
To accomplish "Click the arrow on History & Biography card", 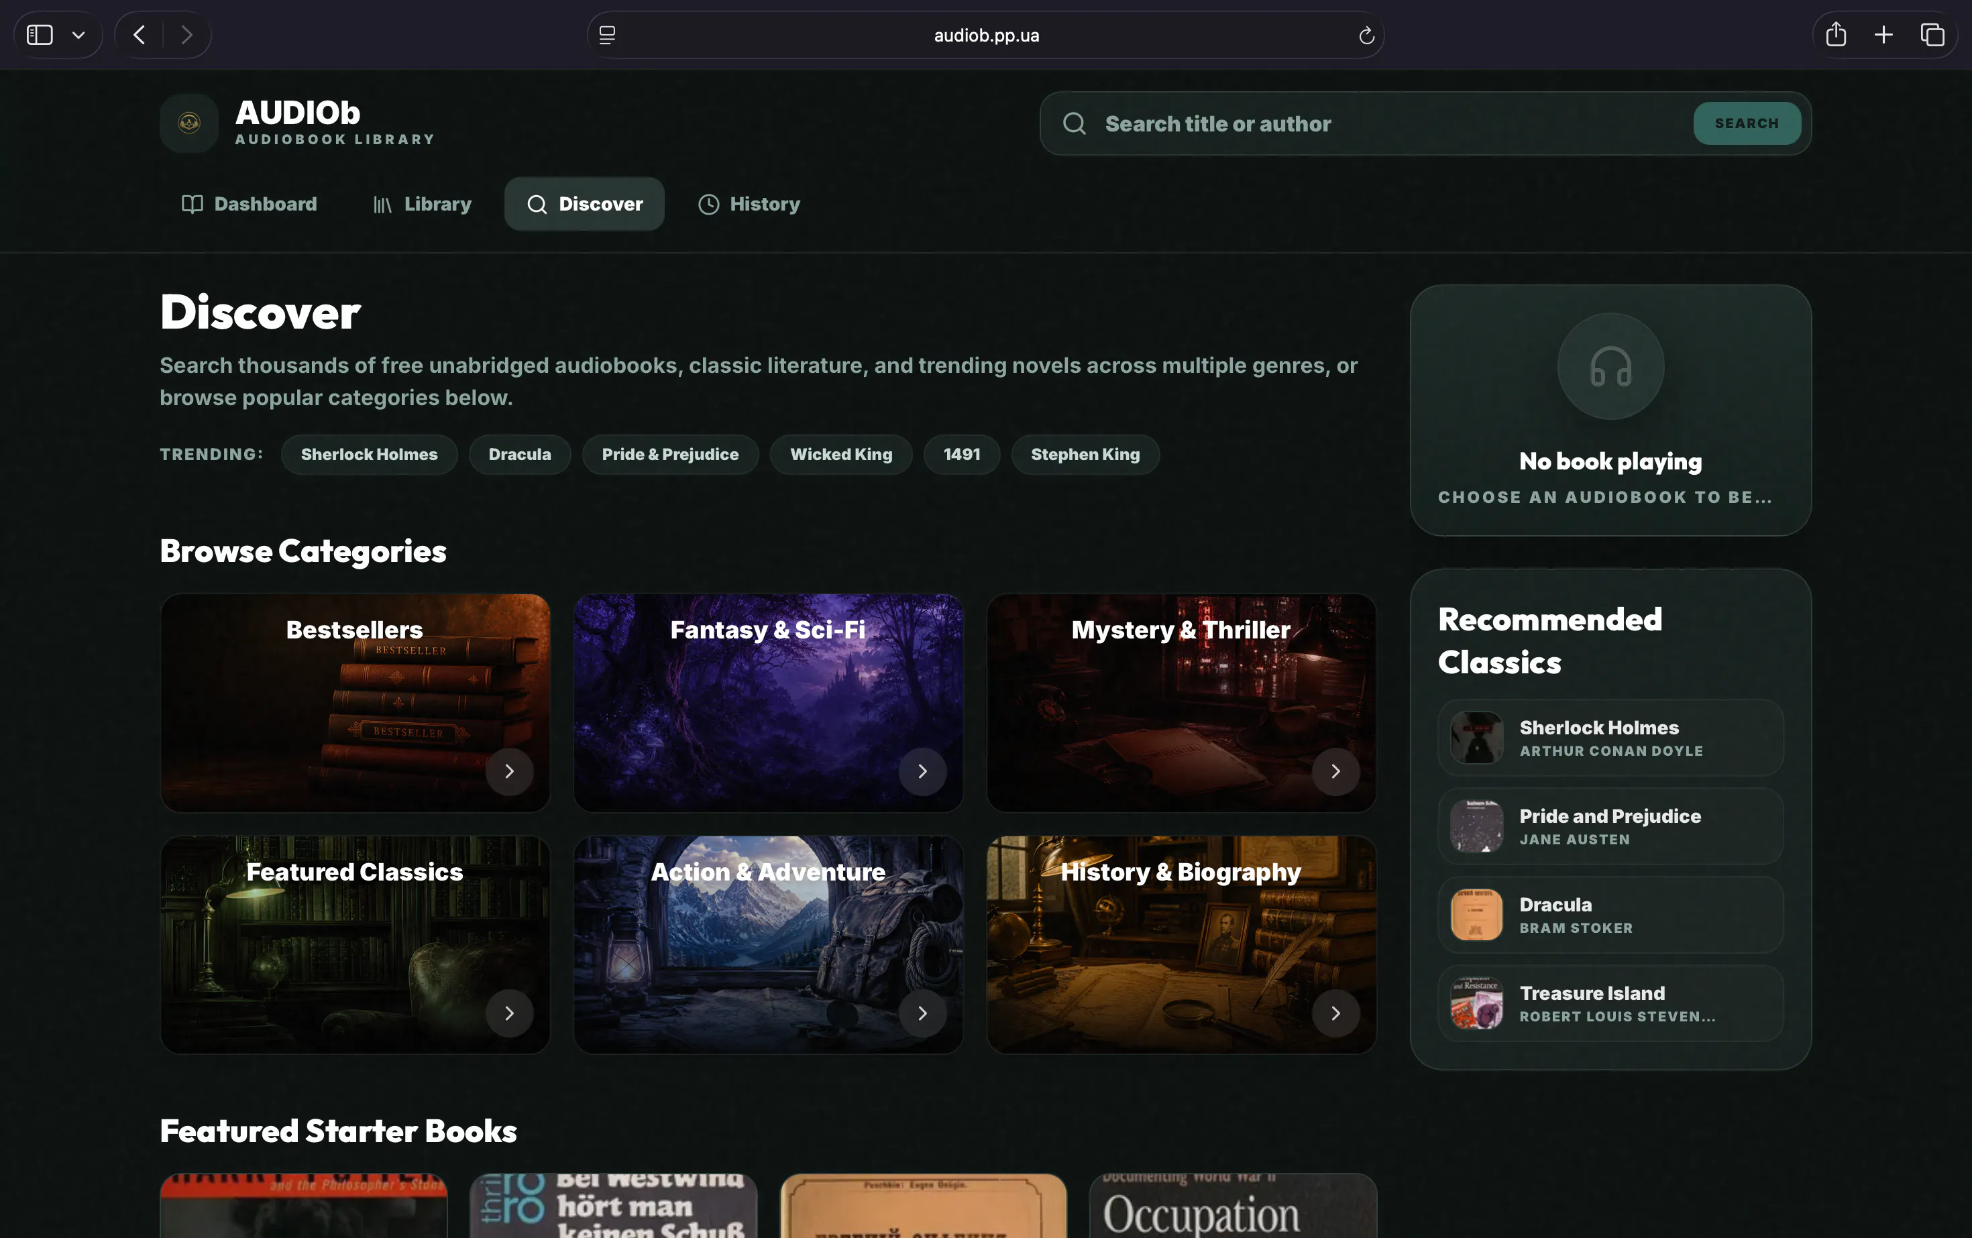I will (1335, 1013).
